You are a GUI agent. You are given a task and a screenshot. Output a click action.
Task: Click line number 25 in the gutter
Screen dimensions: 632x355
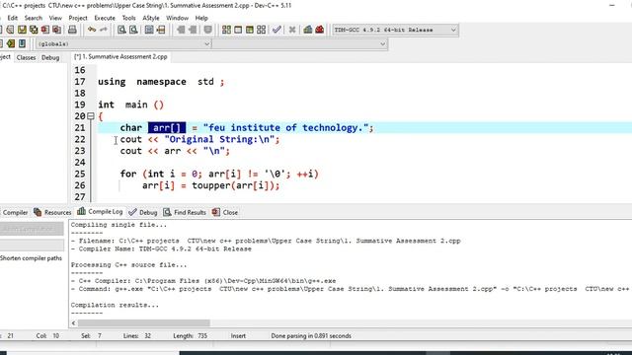click(80, 174)
